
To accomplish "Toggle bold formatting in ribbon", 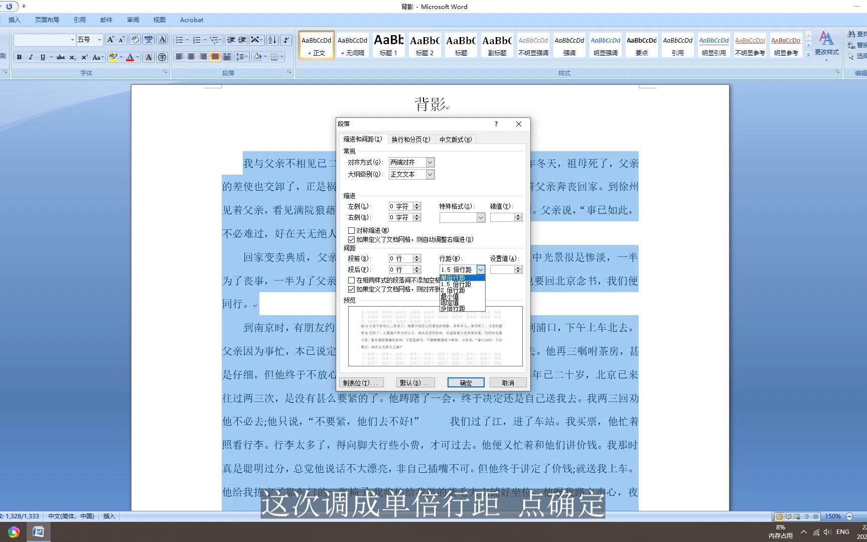I will [19, 57].
